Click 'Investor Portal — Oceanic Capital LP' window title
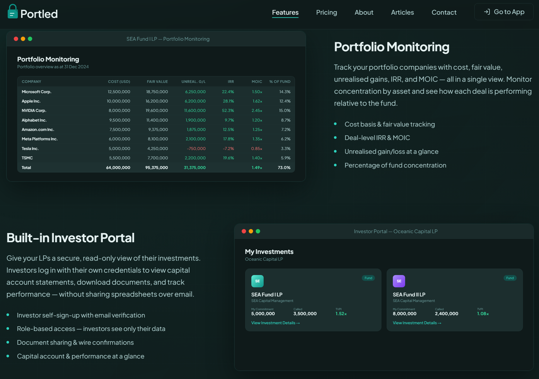Image resolution: width=539 pixels, height=379 pixels. pyautogui.click(x=396, y=231)
